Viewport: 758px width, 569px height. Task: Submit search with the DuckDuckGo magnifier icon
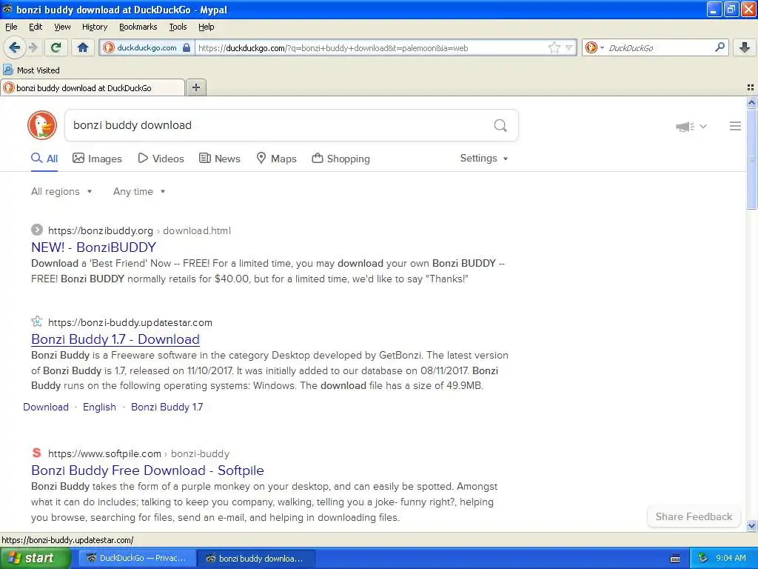[500, 126]
